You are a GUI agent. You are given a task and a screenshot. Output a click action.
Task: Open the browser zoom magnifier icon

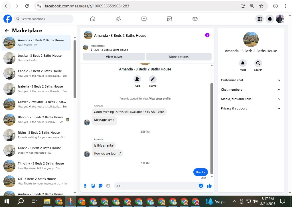252,6
